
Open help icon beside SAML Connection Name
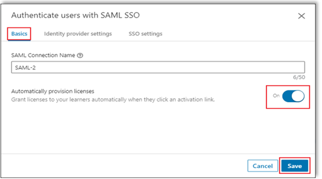80,55
